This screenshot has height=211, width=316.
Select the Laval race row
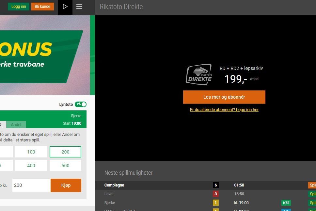(x=206, y=194)
